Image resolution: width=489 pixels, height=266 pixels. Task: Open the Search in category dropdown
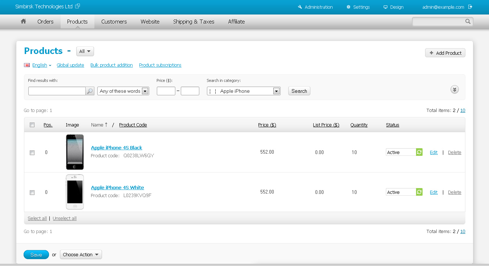[244, 91]
